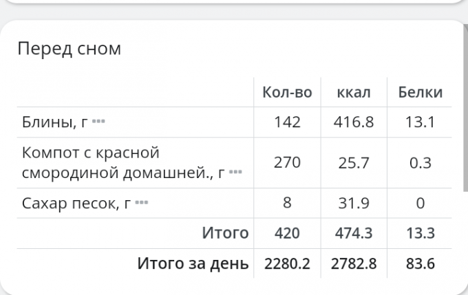Open options menu next to Блины
This screenshot has width=468, height=295.
98,122
